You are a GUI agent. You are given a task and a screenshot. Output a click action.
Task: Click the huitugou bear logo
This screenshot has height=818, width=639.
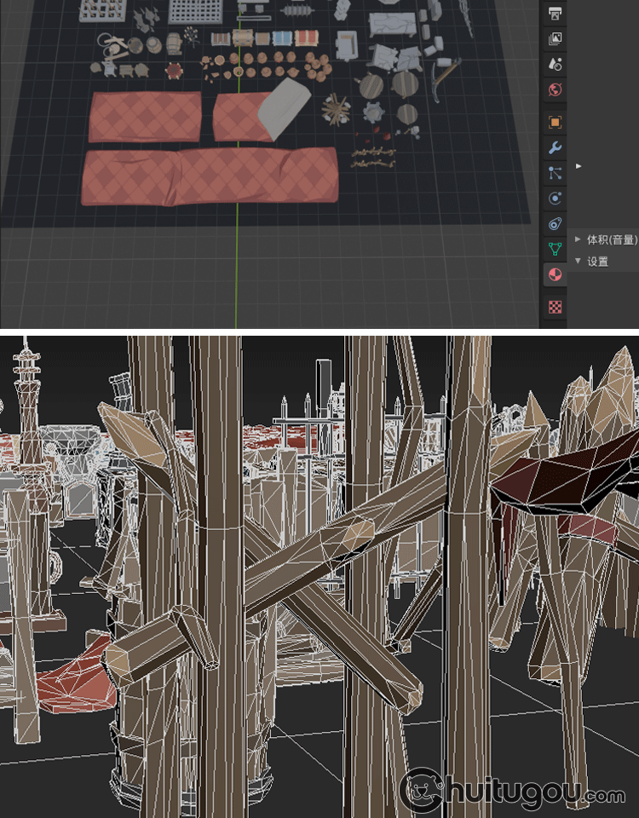[421, 791]
